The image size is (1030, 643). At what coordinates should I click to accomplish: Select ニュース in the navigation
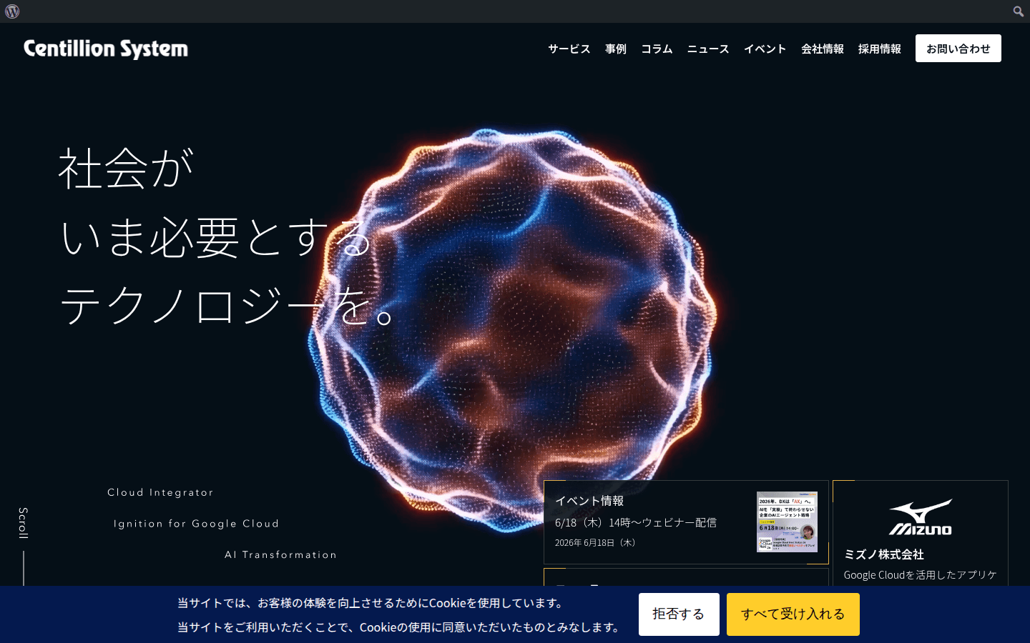tap(708, 49)
